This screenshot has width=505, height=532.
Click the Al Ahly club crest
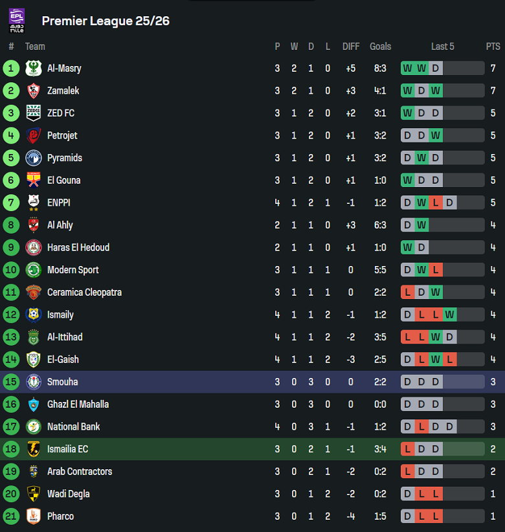pyautogui.click(x=33, y=225)
